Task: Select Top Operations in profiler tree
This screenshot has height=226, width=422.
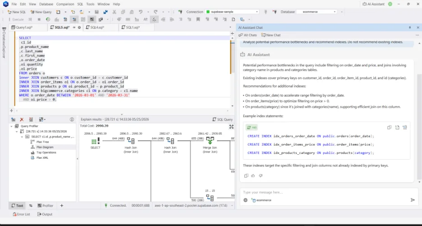Action: pyautogui.click(x=46, y=152)
